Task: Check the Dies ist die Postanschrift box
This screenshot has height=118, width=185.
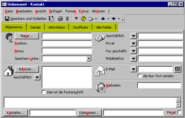Action: (44, 92)
